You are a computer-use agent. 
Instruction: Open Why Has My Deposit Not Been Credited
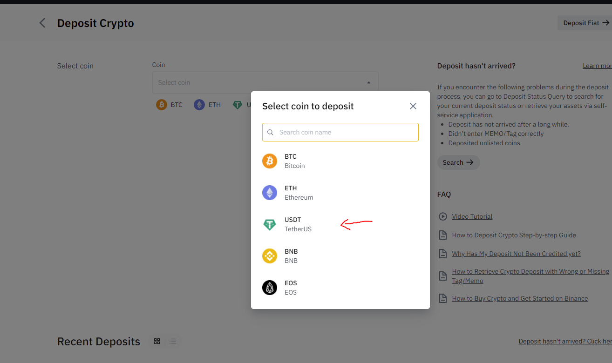[517, 254]
